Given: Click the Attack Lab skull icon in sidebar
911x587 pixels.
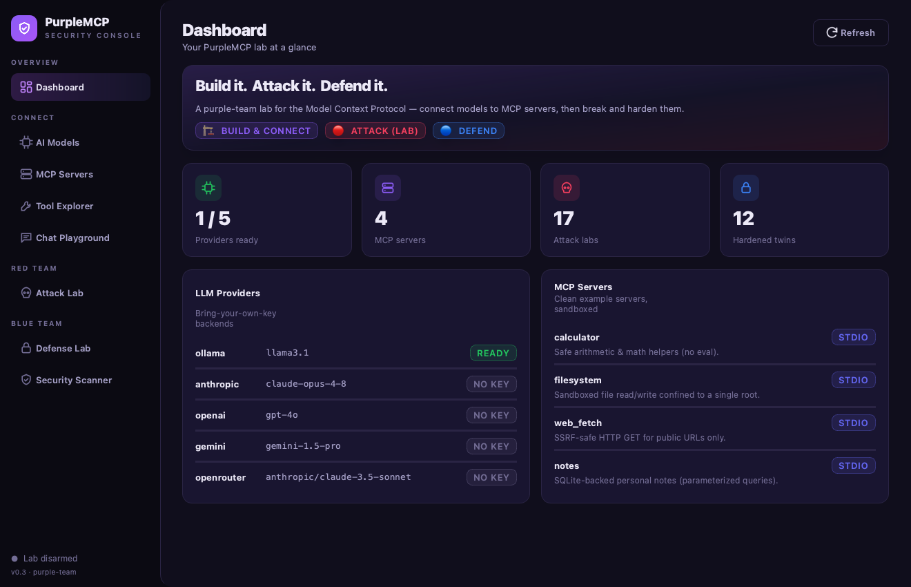Looking at the screenshot, I should 26,293.
